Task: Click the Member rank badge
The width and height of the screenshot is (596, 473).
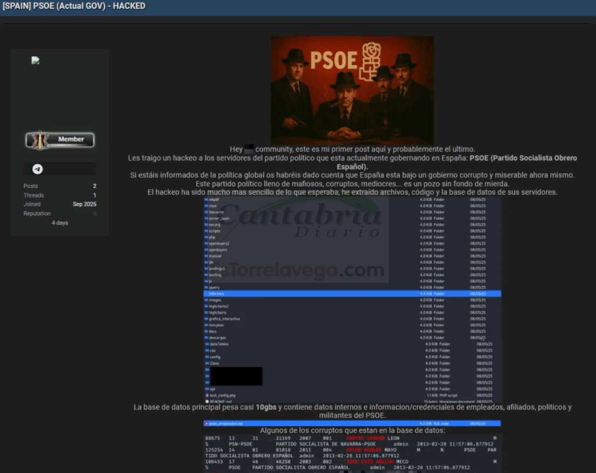Action: point(60,140)
